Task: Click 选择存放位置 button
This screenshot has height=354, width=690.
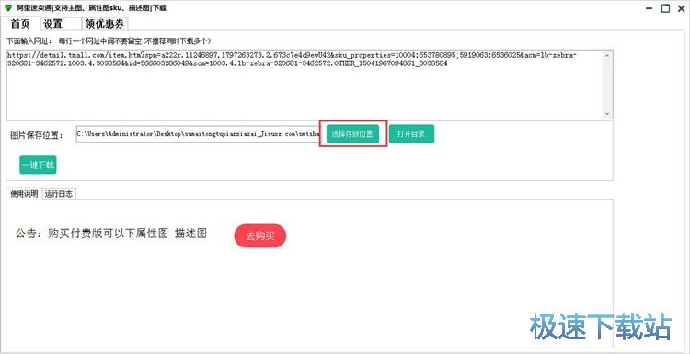Action: pos(352,134)
